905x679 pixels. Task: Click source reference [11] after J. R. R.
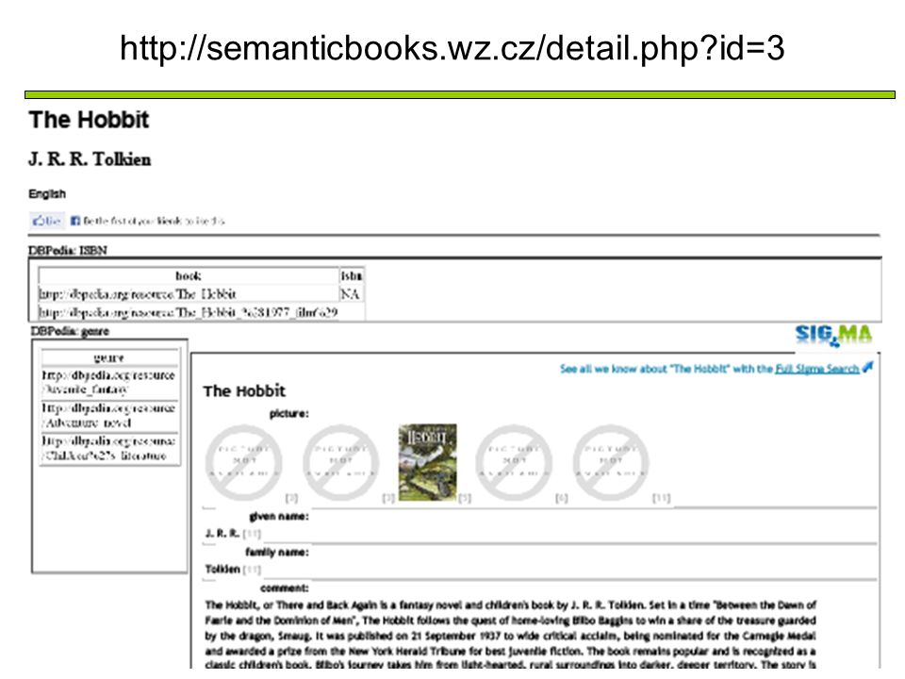coord(252,534)
